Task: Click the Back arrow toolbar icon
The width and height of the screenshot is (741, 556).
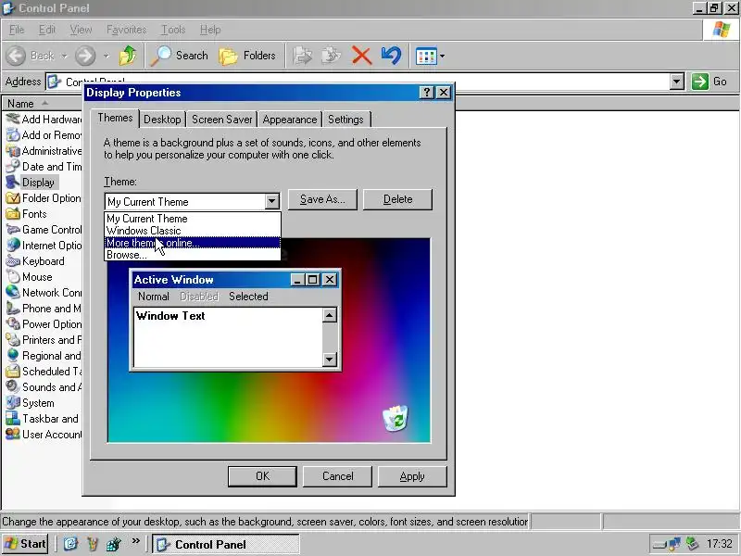Action: (16, 56)
